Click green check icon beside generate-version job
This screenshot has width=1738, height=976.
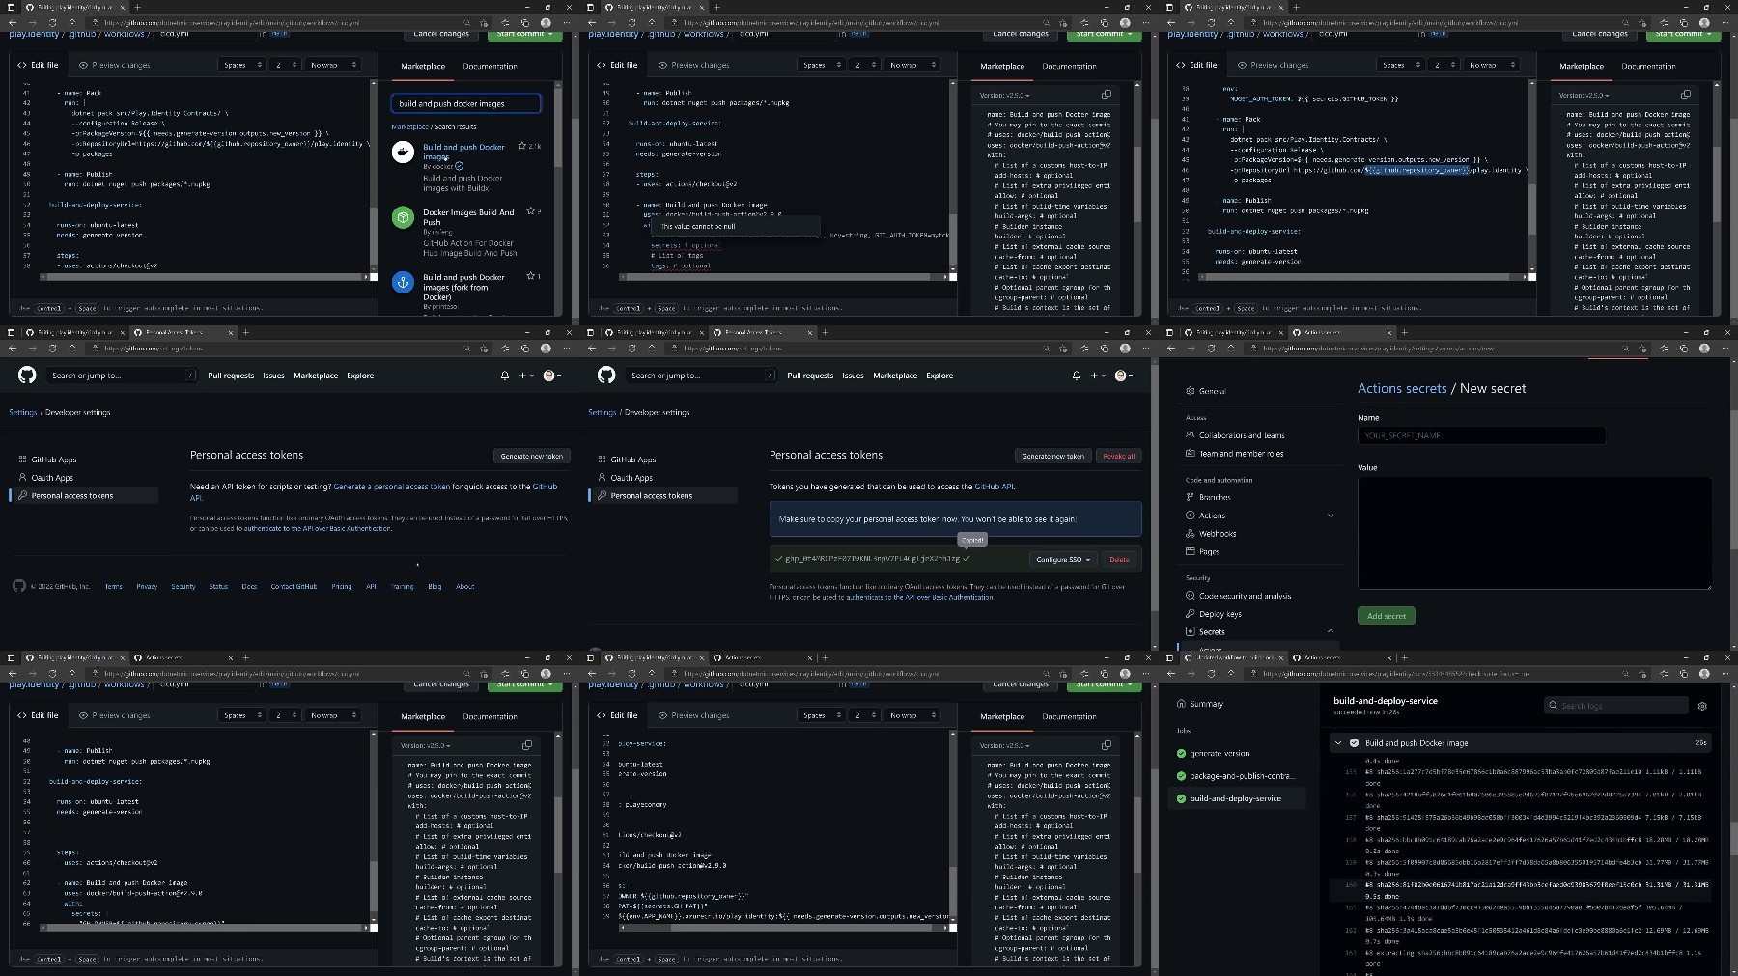click(x=1181, y=753)
